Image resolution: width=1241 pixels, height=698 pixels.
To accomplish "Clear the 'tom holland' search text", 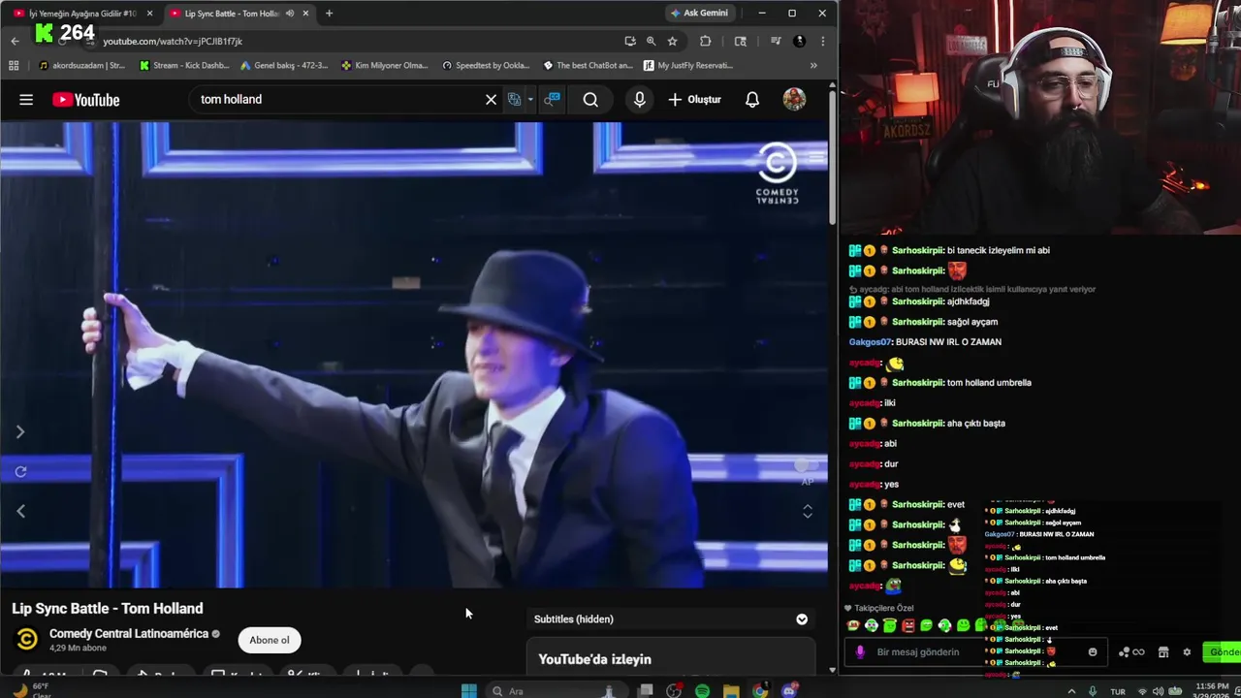I will (491, 100).
